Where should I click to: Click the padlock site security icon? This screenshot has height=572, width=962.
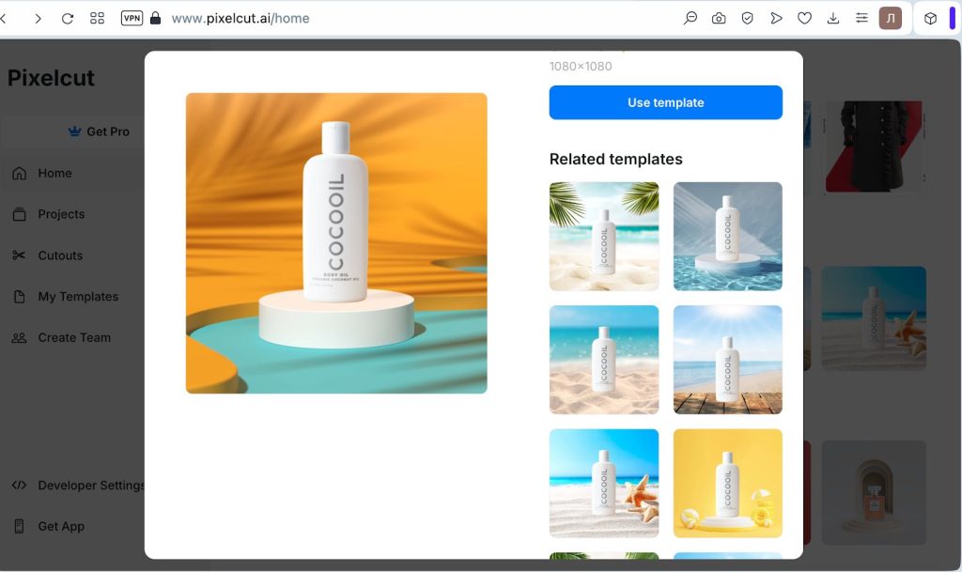[x=156, y=19]
